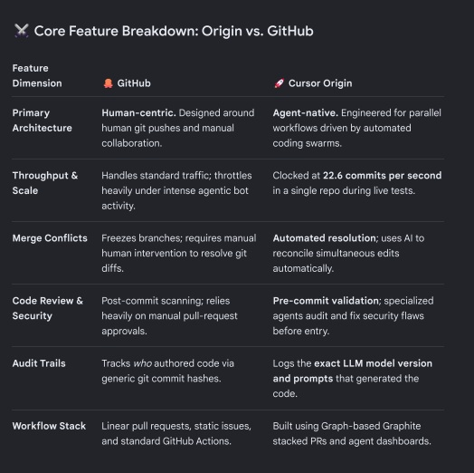Click the 'Cursor Origin' column header label
Screen dimensions: 474x473
[x=320, y=83]
